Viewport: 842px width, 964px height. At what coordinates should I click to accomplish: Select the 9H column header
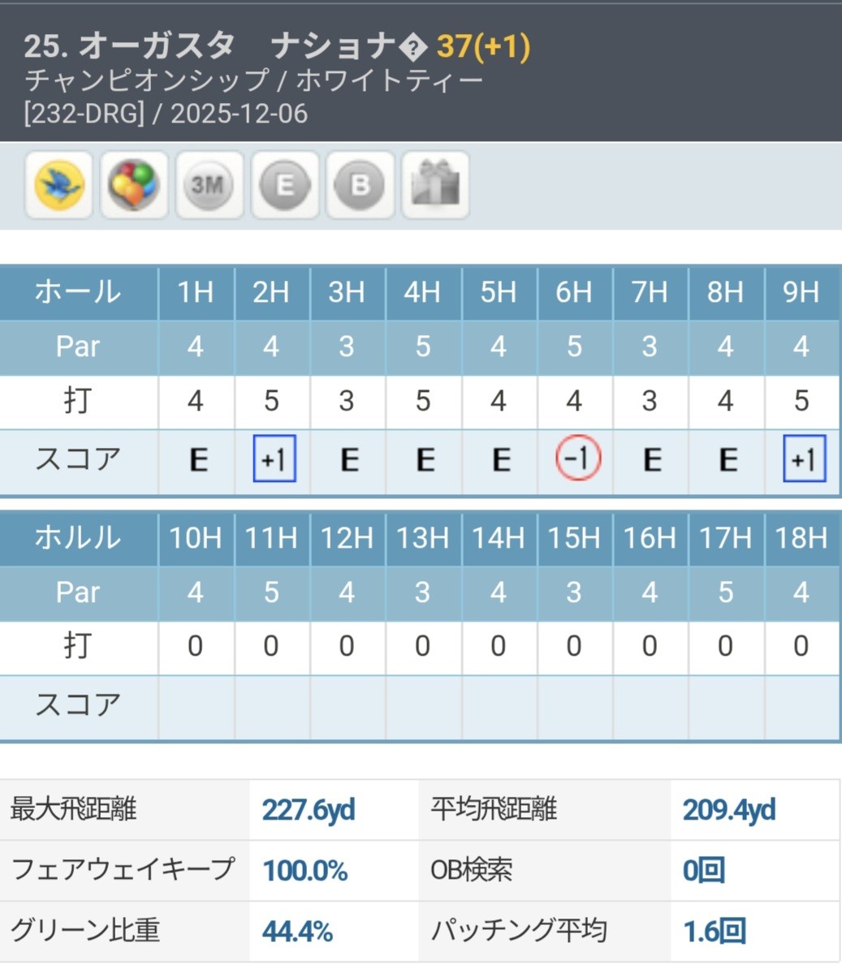(x=801, y=292)
